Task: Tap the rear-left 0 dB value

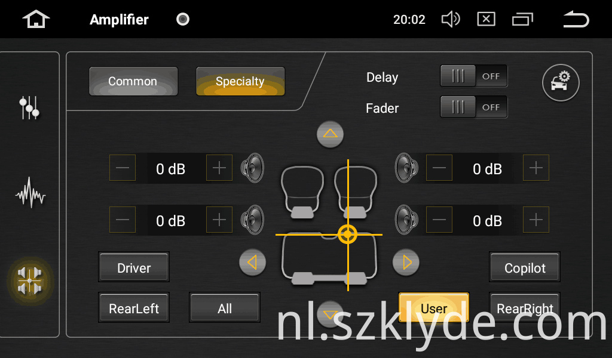Action: point(170,221)
